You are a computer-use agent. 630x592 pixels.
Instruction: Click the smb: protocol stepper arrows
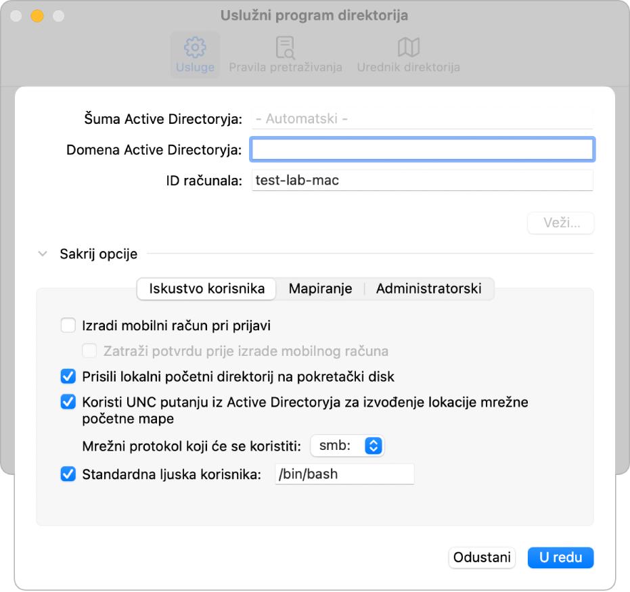click(375, 446)
